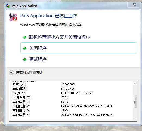Click the value a9fbc6136d06e9e6925a993c4d5bb0f0

click(x=88, y=115)
